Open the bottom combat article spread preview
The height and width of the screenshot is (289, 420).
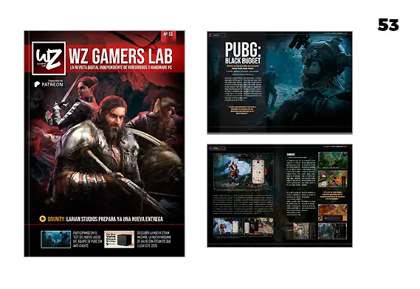280,195
